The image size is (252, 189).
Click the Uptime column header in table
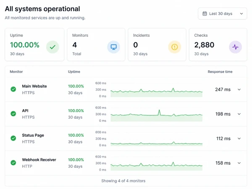click(74, 72)
